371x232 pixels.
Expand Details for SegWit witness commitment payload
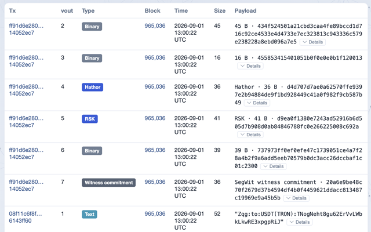(296, 198)
